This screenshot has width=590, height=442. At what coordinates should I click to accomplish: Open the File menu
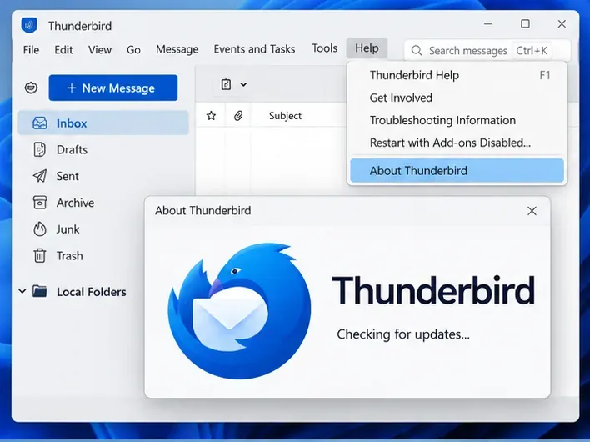coord(31,50)
